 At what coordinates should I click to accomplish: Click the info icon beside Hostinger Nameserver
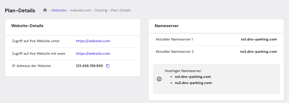tap(159, 79)
